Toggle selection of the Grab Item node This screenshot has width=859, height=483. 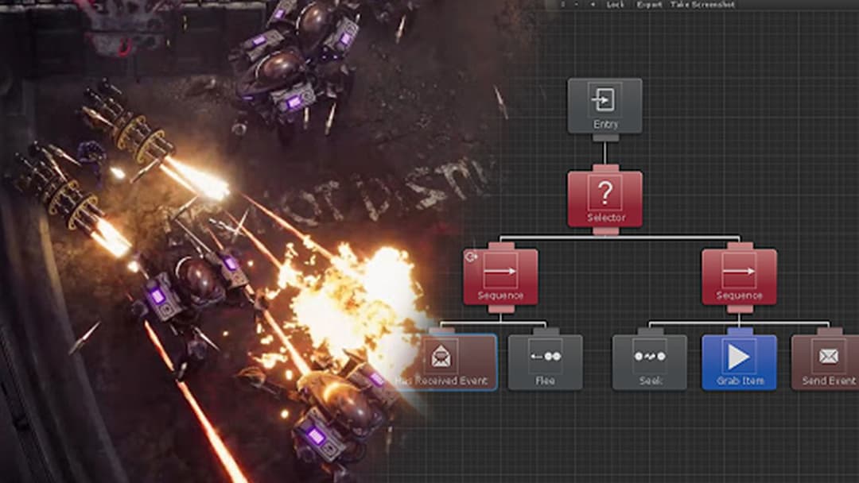pyautogui.click(x=740, y=362)
